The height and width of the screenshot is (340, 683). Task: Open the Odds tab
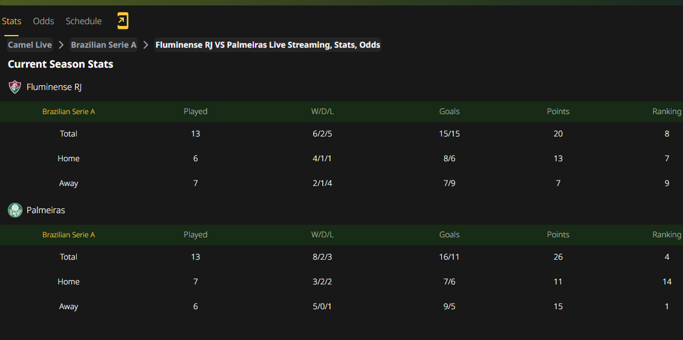44,21
